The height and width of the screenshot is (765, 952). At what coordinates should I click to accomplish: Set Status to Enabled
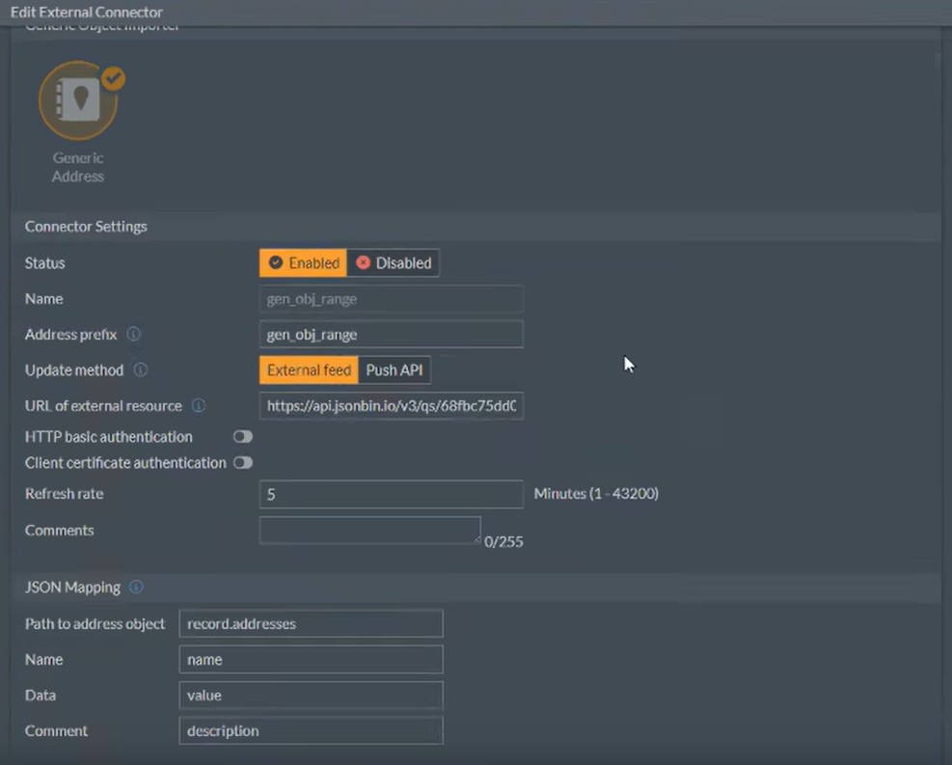click(303, 263)
